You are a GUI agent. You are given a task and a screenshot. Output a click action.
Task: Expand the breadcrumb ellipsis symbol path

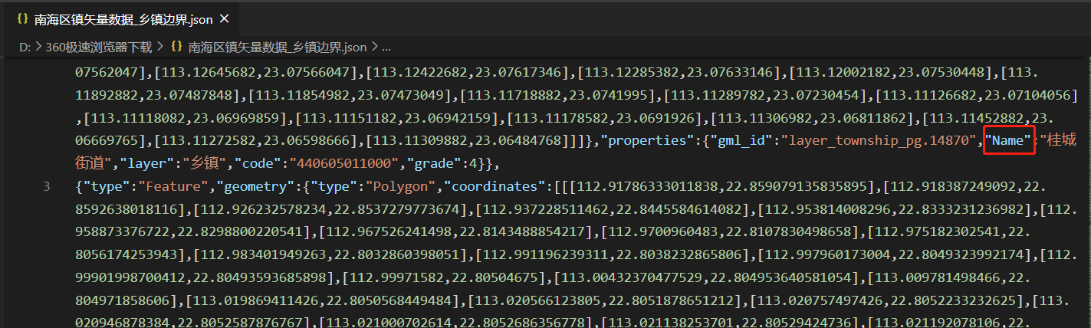click(386, 47)
